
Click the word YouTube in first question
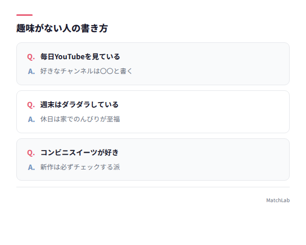click(69, 57)
